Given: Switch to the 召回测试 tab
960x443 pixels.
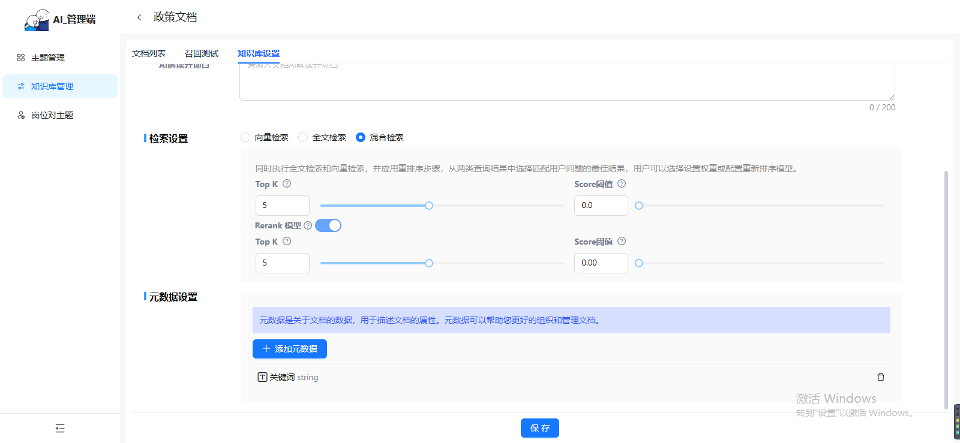Looking at the screenshot, I should click(202, 53).
